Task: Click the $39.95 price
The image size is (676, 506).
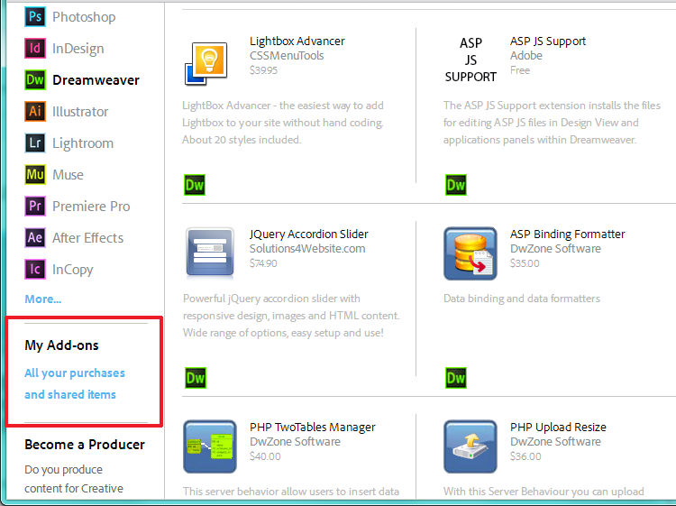Action: click(x=263, y=70)
